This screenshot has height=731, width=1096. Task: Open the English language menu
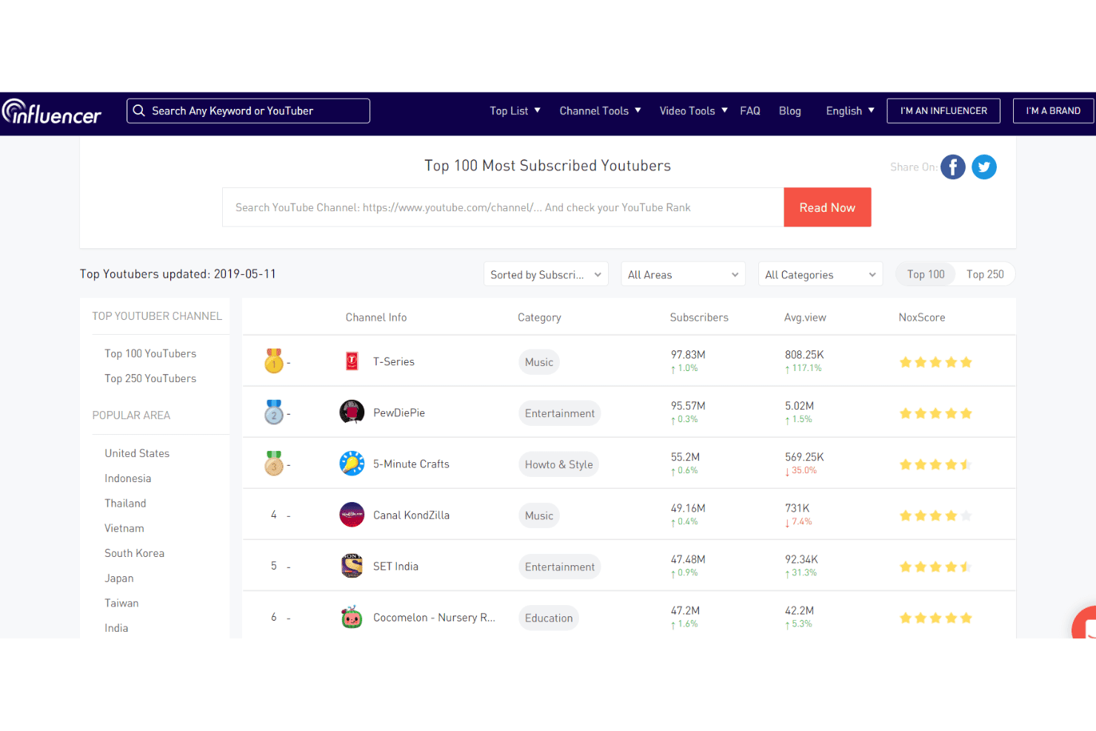point(850,111)
